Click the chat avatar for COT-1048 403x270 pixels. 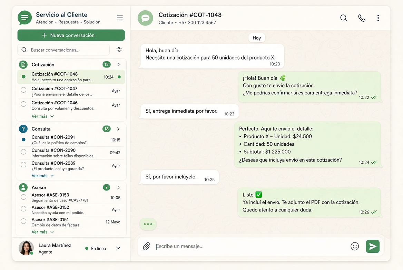(x=145, y=18)
